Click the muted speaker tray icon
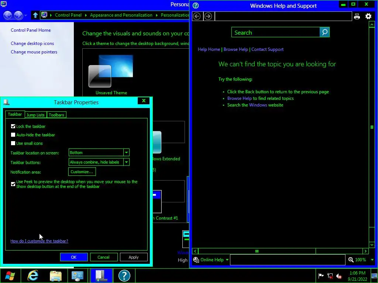 339,276
